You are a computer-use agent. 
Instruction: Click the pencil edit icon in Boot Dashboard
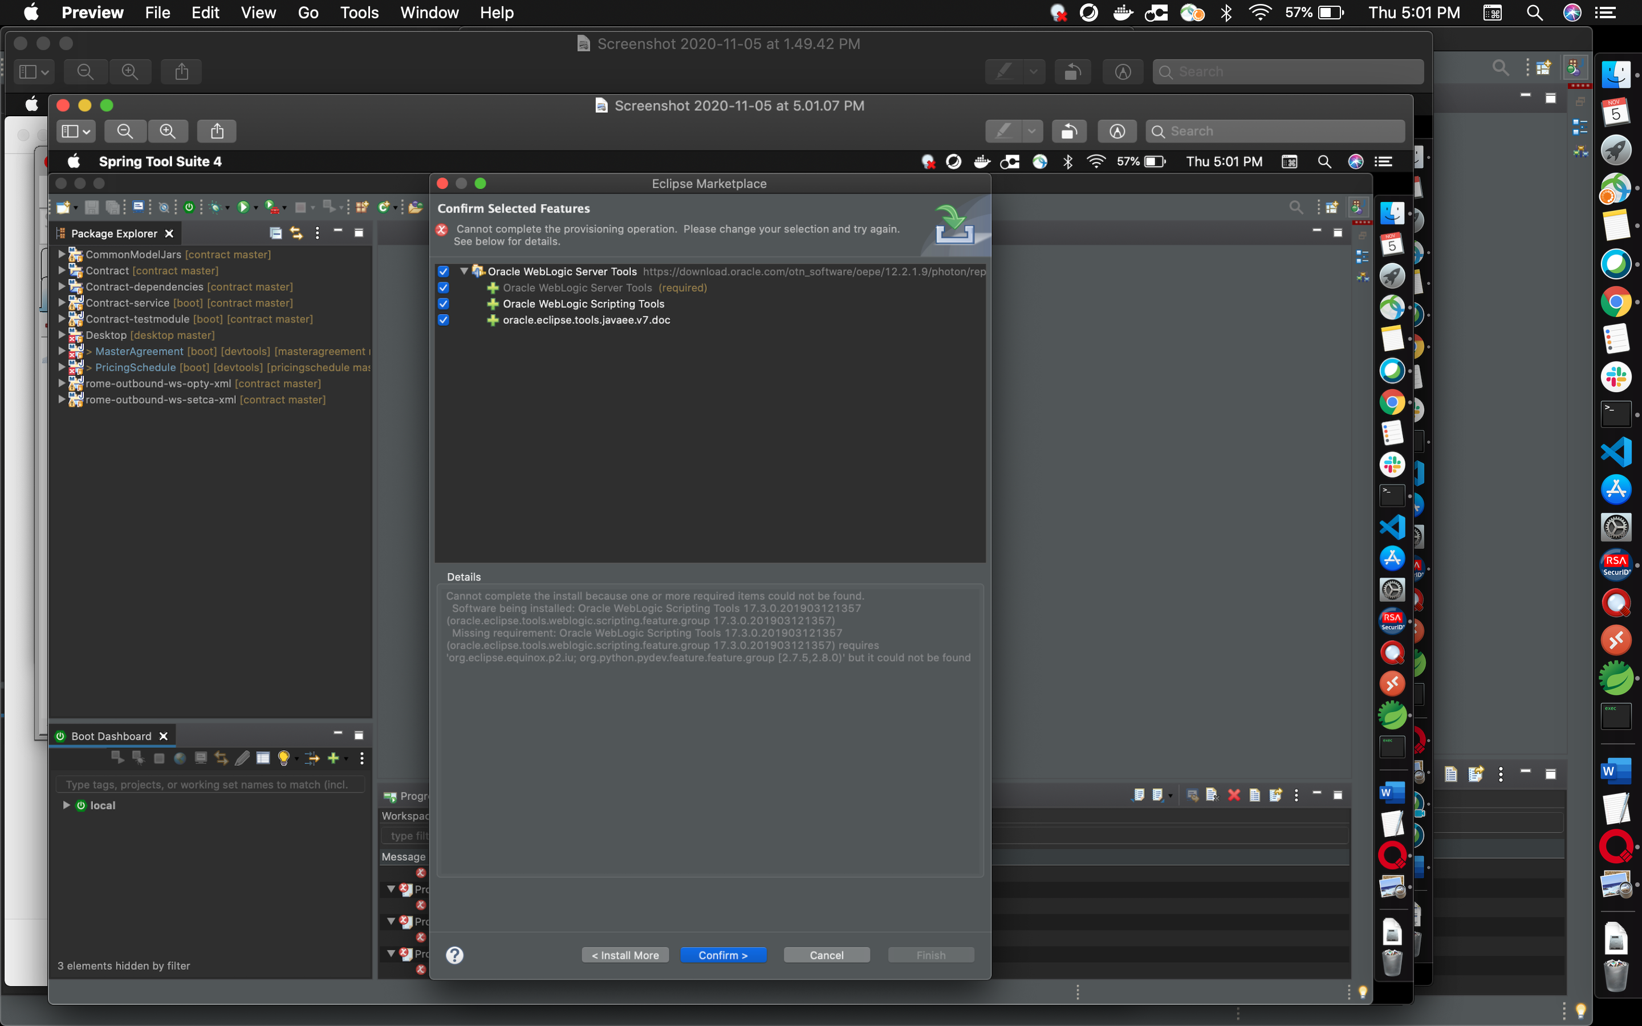[242, 758]
